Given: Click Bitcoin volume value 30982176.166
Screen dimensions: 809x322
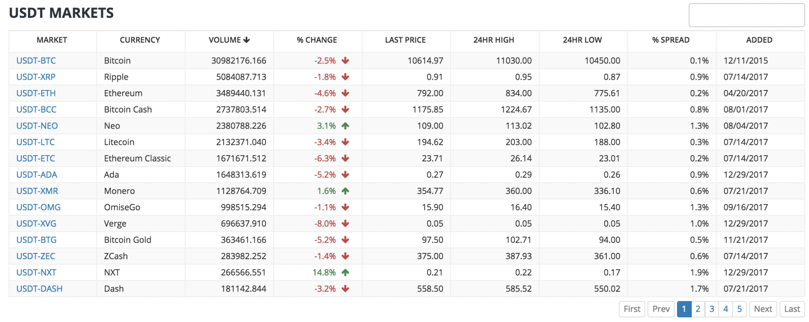Looking at the screenshot, I should click(239, 60).
